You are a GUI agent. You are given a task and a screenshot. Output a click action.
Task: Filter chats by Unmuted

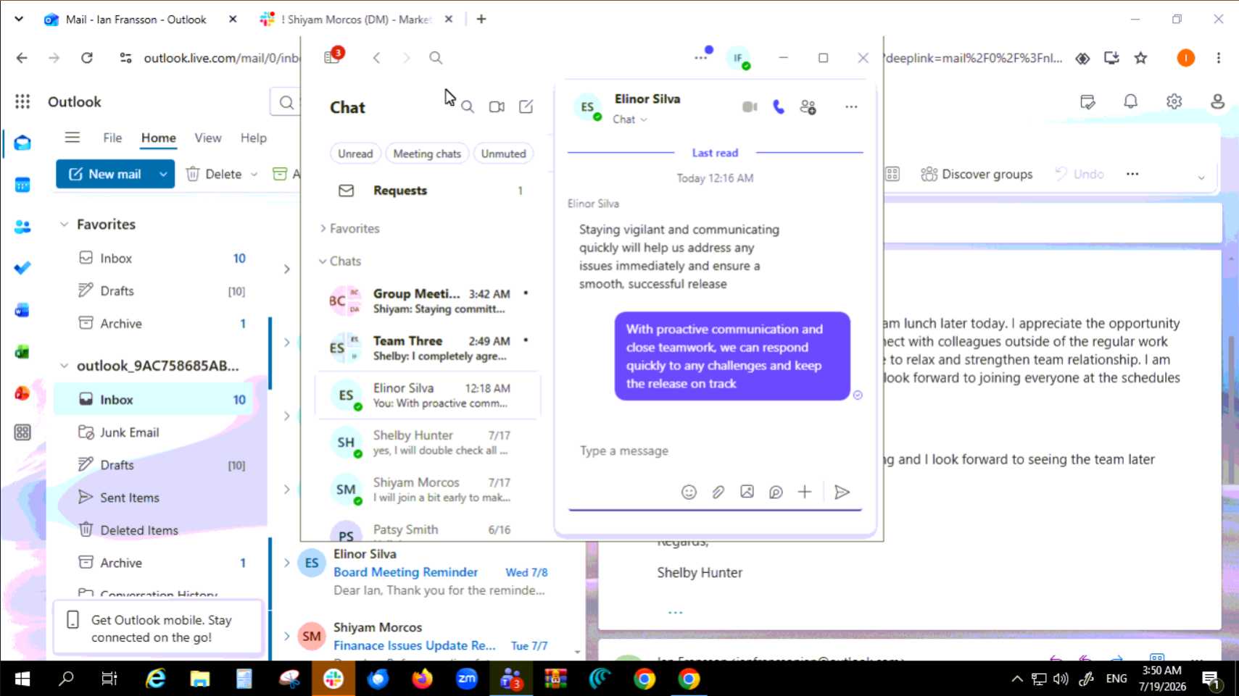(x=503, y=154)
